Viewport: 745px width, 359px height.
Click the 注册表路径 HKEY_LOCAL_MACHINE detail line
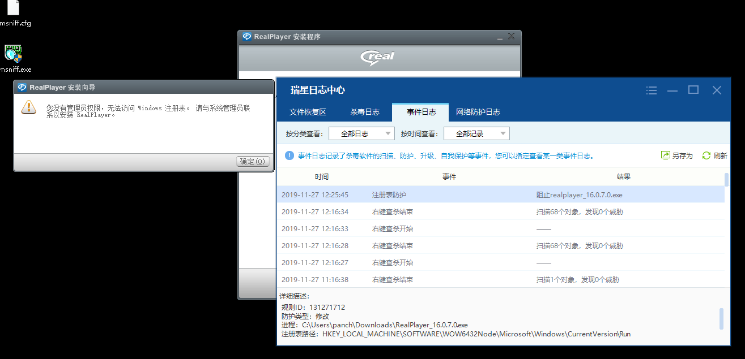456,334
